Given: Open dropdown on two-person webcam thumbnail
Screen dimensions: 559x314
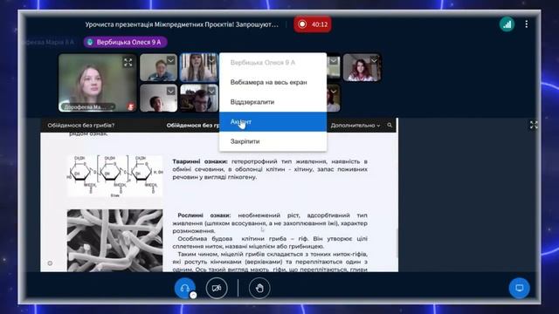Looking at the screenshot, I should tap(211, 92).
